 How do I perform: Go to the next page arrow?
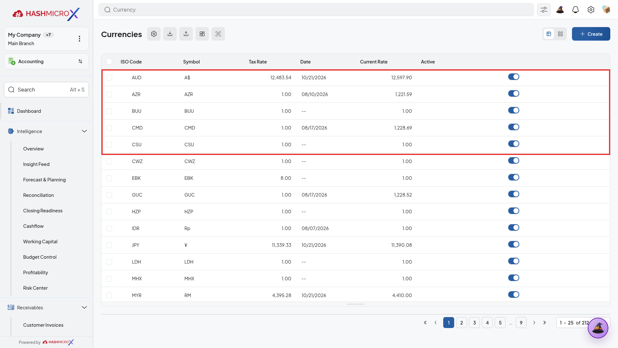click(x=534, y=323)
